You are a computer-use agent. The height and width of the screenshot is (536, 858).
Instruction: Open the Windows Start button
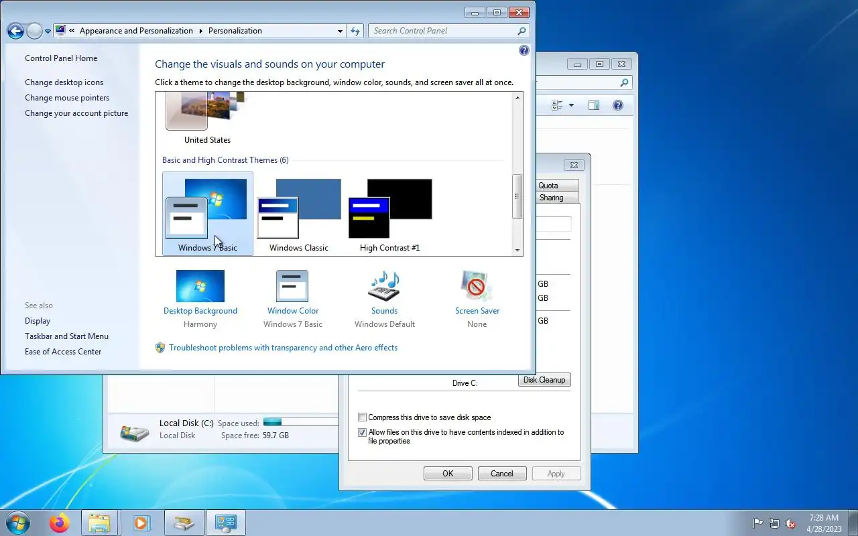pos(18,523)
